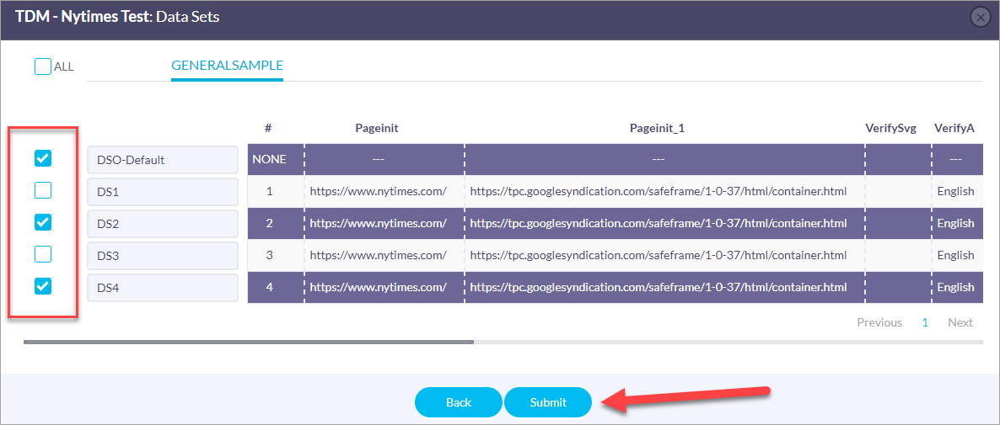The width and height of the screenshot is (1000, 425).
Task: Uncheck the DS2 data set checkbox
Action: coord(43,222)
